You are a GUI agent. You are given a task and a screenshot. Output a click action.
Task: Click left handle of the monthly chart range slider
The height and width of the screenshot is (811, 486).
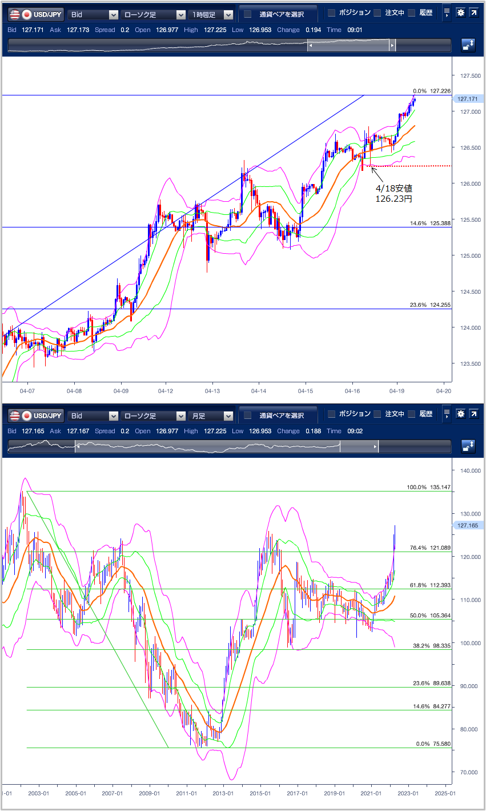(75, 447)
